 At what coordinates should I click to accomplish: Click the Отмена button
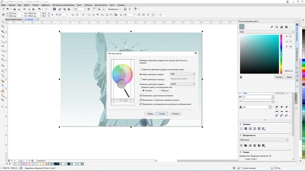175,114
